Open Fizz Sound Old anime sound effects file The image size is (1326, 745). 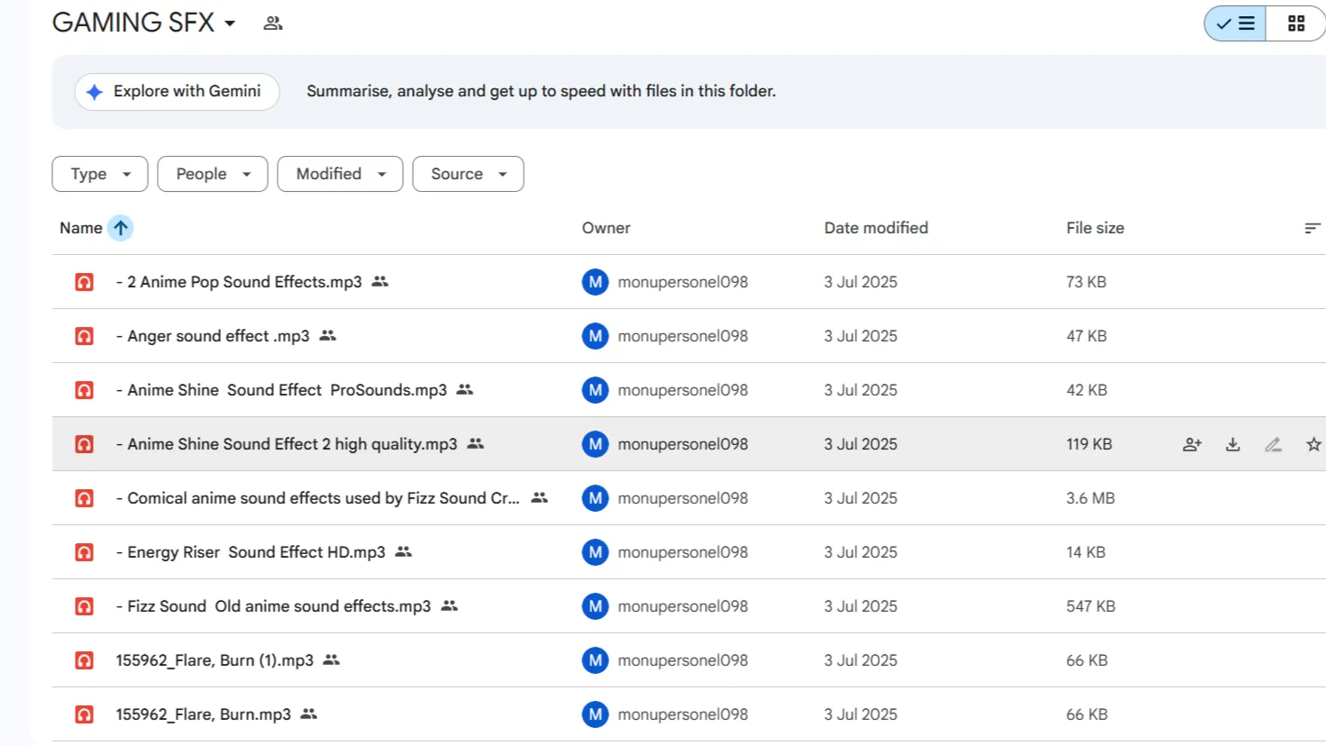pyautogui.click(x=279, y=606)
